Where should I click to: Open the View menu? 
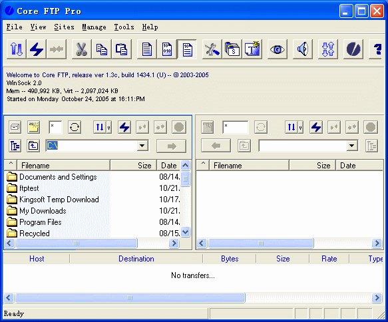(38, 27)
